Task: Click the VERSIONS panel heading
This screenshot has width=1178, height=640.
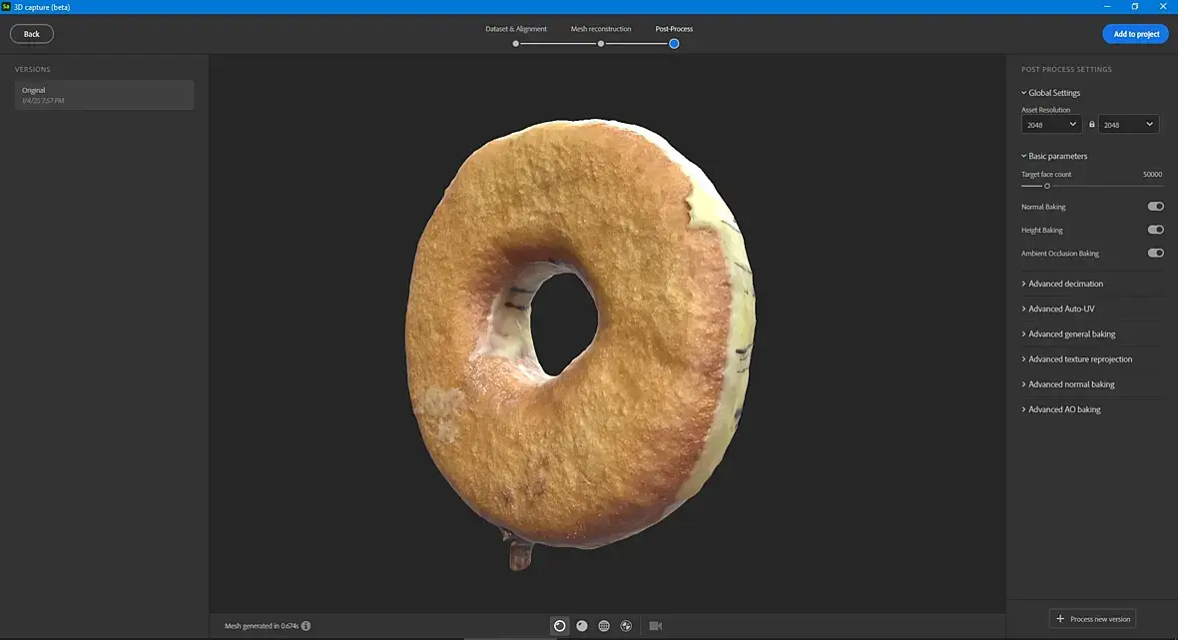Action: (x=32, y=69)
